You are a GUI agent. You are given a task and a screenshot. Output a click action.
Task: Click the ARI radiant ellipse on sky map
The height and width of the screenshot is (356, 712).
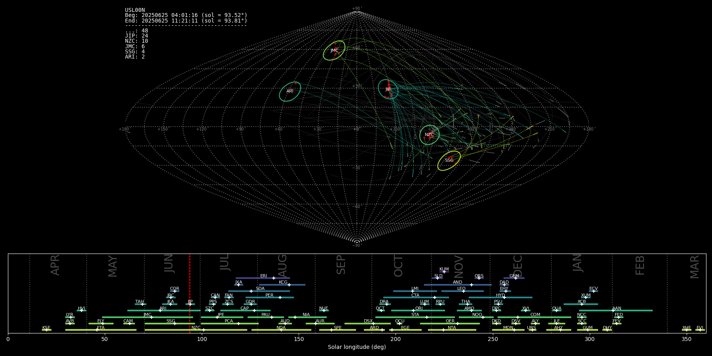(x=290, y=91)
